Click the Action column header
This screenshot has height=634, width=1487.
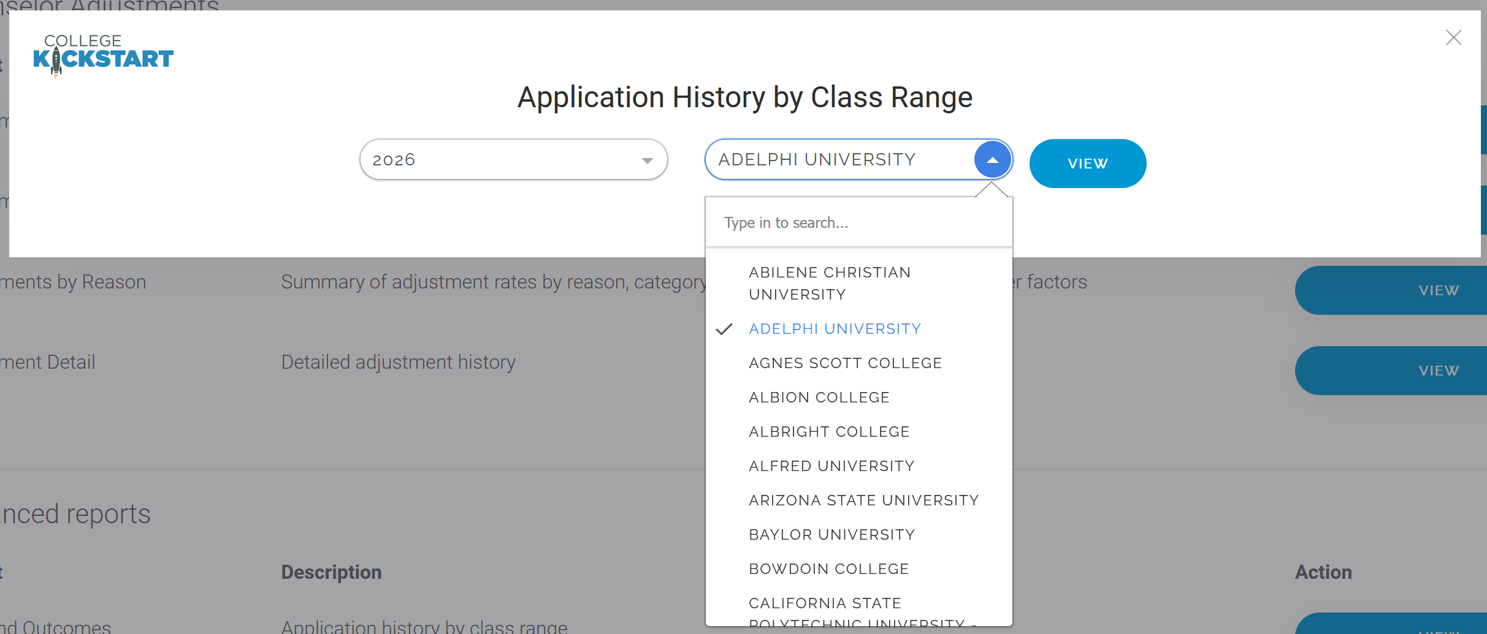click(1323, 572)
